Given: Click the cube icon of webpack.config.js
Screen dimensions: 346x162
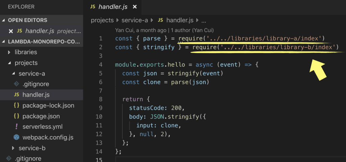Looking at the screenshot, I should (17, 137).
